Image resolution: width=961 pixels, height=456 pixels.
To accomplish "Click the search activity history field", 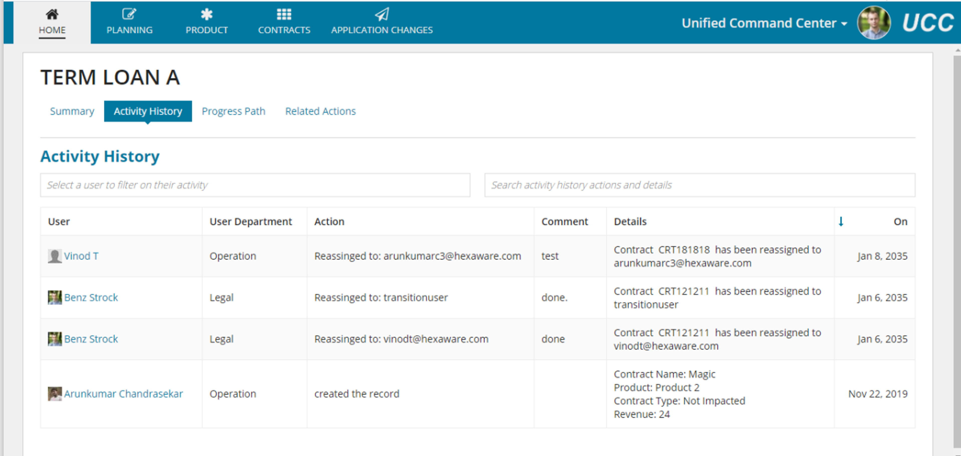I will tap(699, 185).
